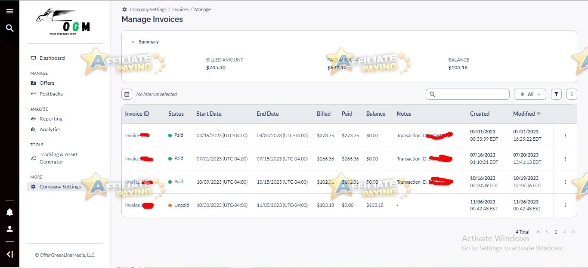Click into the invoice search field
Viewport: 588px width, 268px height.
(x=467, y=94)
